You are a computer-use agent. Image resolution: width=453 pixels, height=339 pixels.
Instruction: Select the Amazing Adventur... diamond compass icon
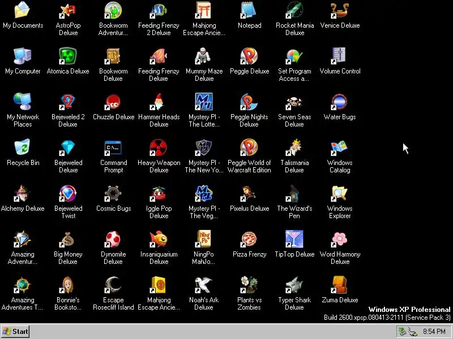[23, 239]
